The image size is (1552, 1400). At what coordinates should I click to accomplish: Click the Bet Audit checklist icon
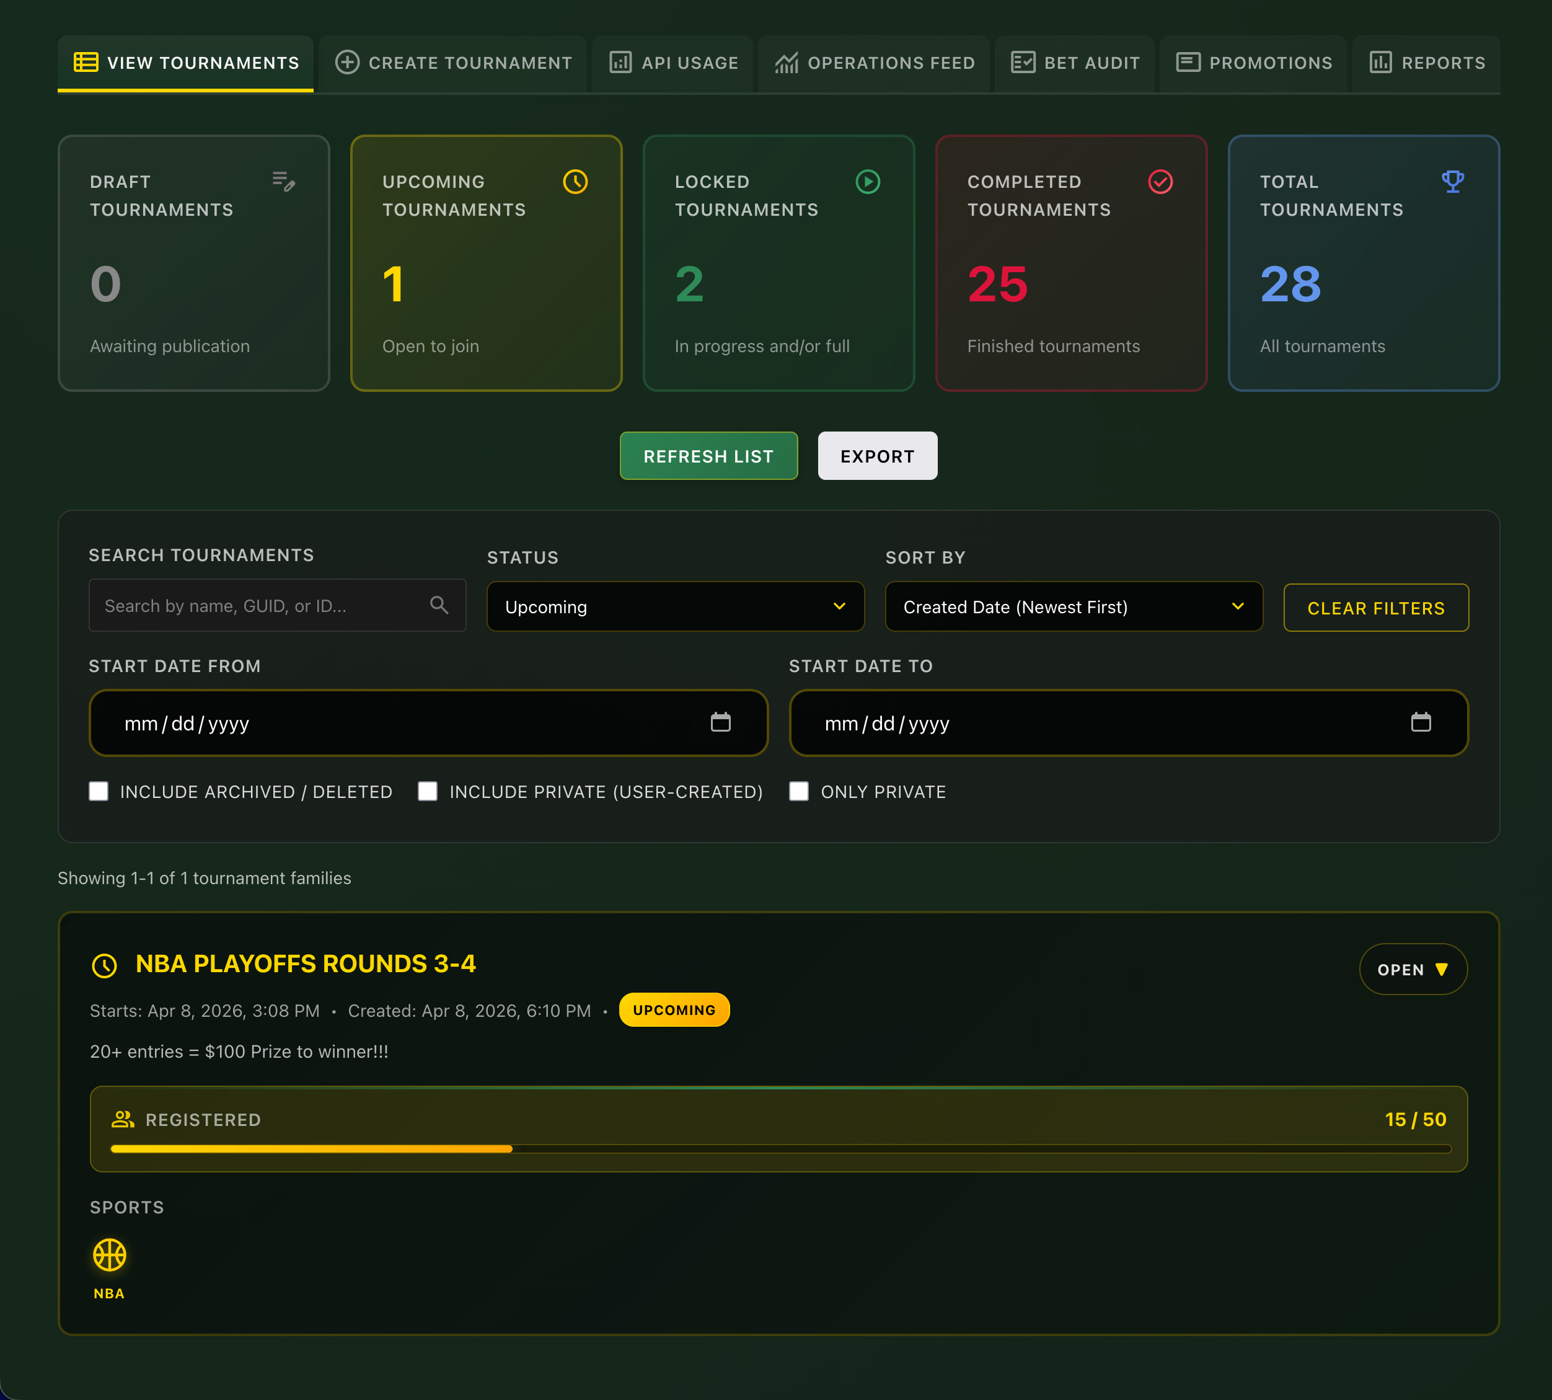click(1023, 62)
